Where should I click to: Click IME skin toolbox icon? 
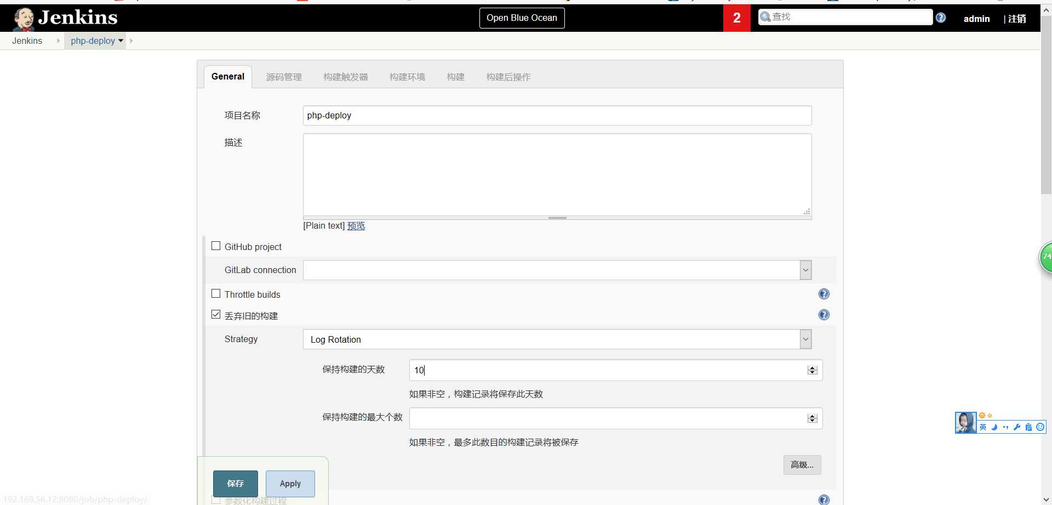pyautogui.click(x=1028, y=427)
